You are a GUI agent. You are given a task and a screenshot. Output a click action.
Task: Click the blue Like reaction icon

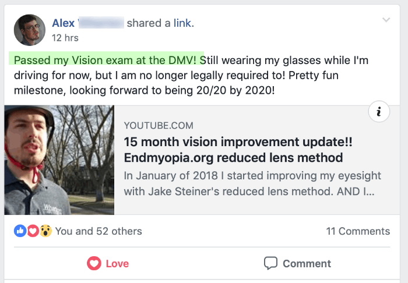coord(20,231)
